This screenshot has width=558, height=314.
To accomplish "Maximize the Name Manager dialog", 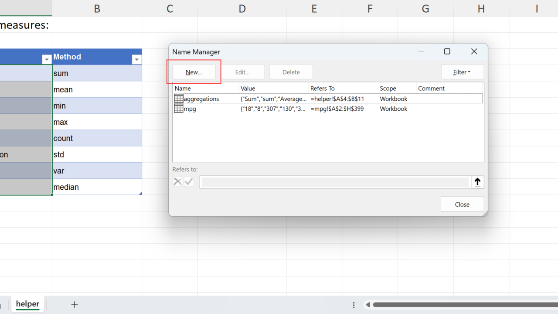I will point(447,51).
